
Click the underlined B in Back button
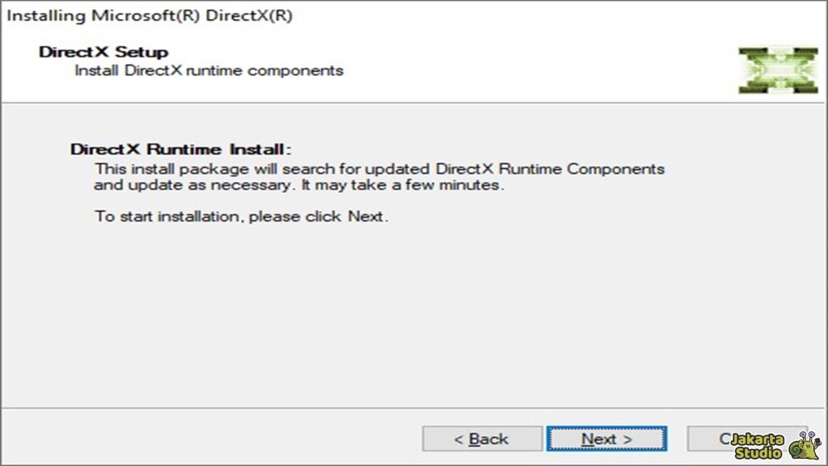tap(472, 438)
